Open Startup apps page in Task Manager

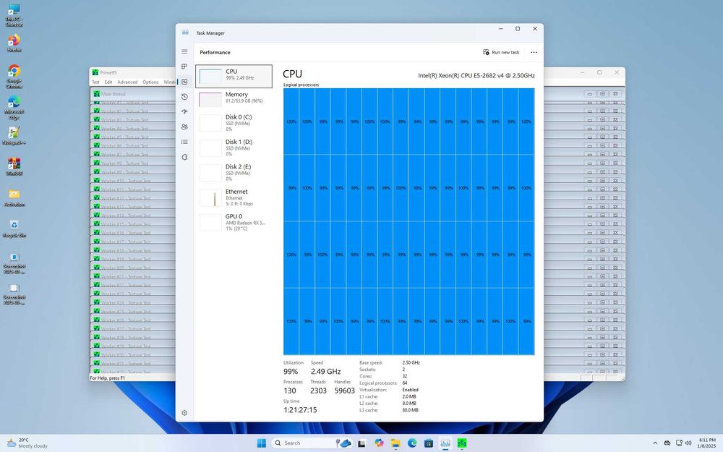[184, 111]
